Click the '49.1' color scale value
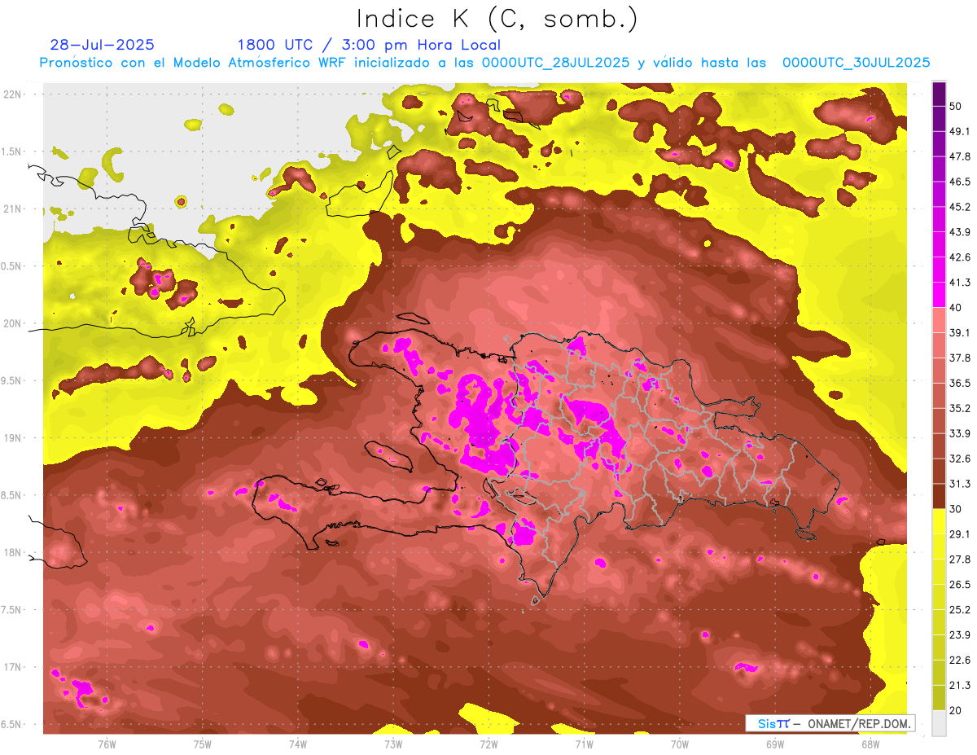This screenshot has height=755, width=977. coord(960,131)
